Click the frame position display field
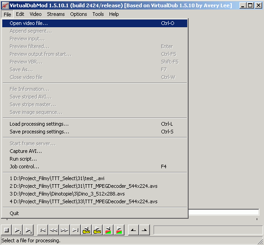The image size is (264, 245). (208, 230)
